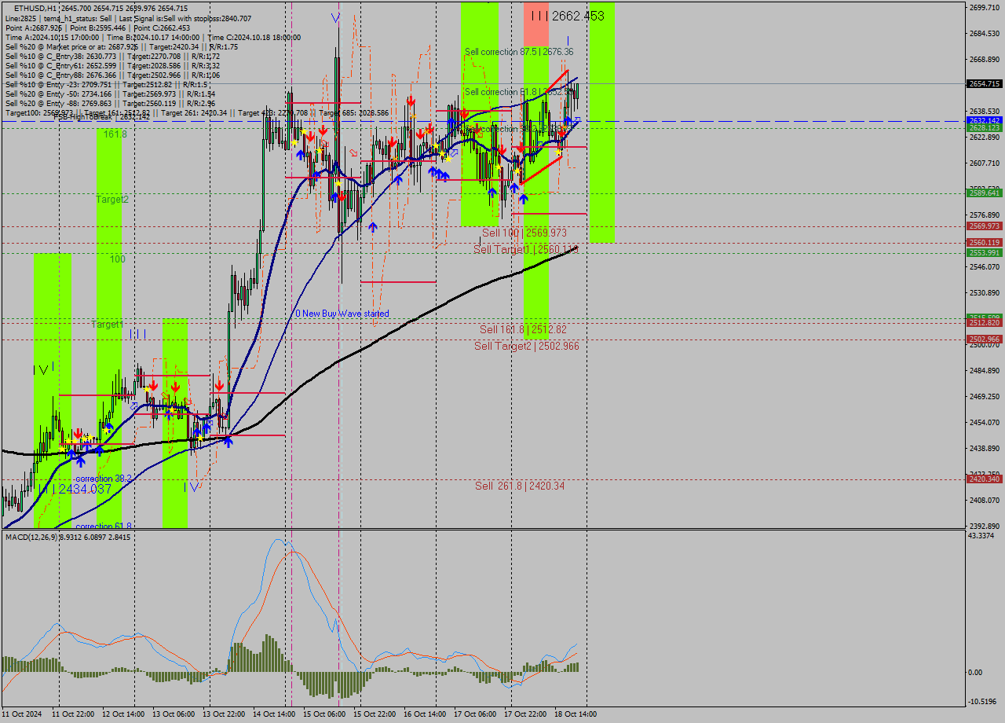Click the 'correction 38.2' label
This screenshot has width=1005, height=723.
[103, 478]
